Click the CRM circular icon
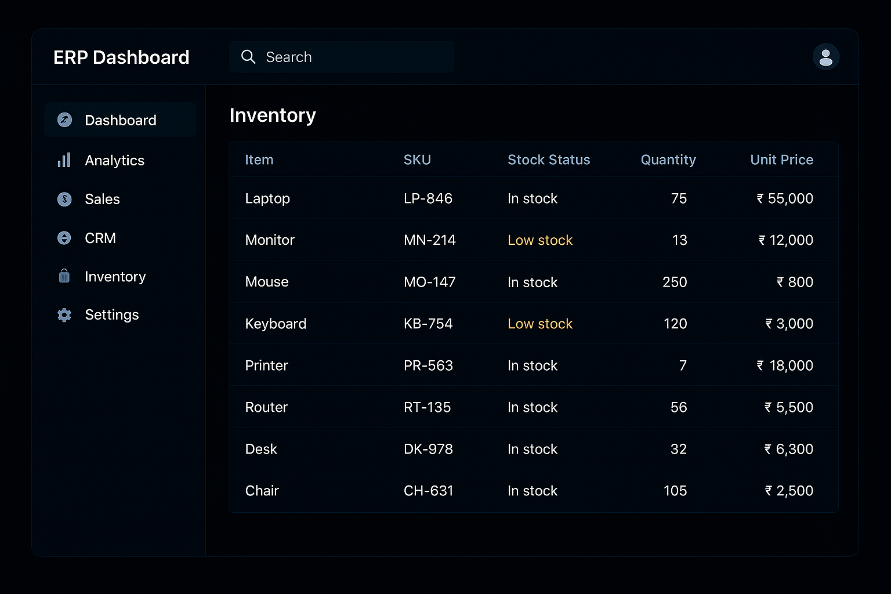This screenshot has width=891, height=594. (x=64, y=238)
